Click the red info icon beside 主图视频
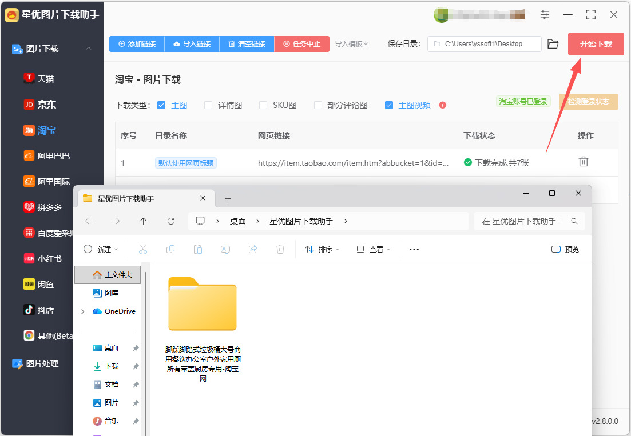 tap(443, 105)
